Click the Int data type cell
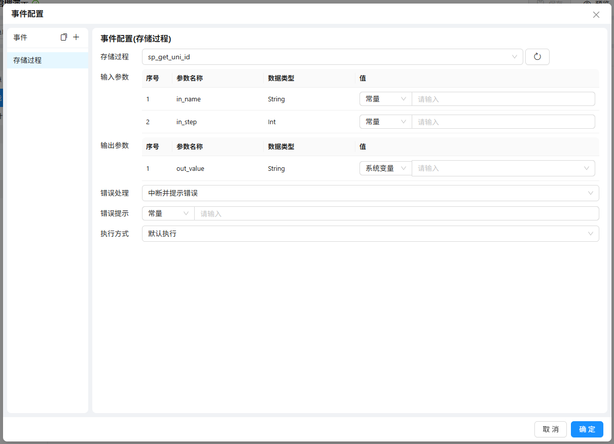This screenshot has width=614, height=444. click(x=272, y=122)
